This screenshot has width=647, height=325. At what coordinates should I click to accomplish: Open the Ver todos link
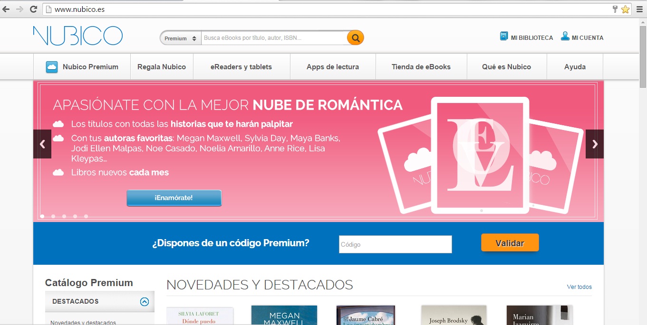tap(579, 287)
